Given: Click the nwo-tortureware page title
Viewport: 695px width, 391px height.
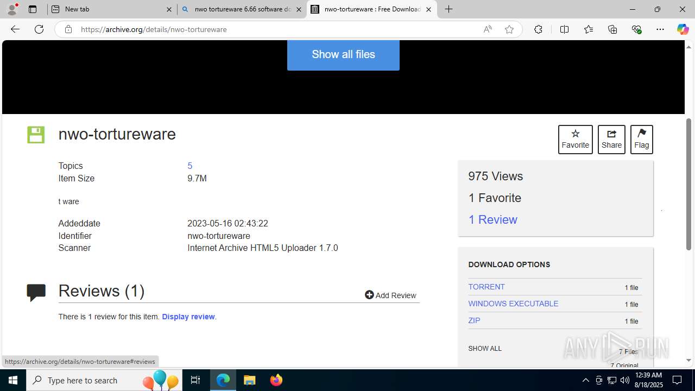Looking at the screenshot, I should click(117, 134).
